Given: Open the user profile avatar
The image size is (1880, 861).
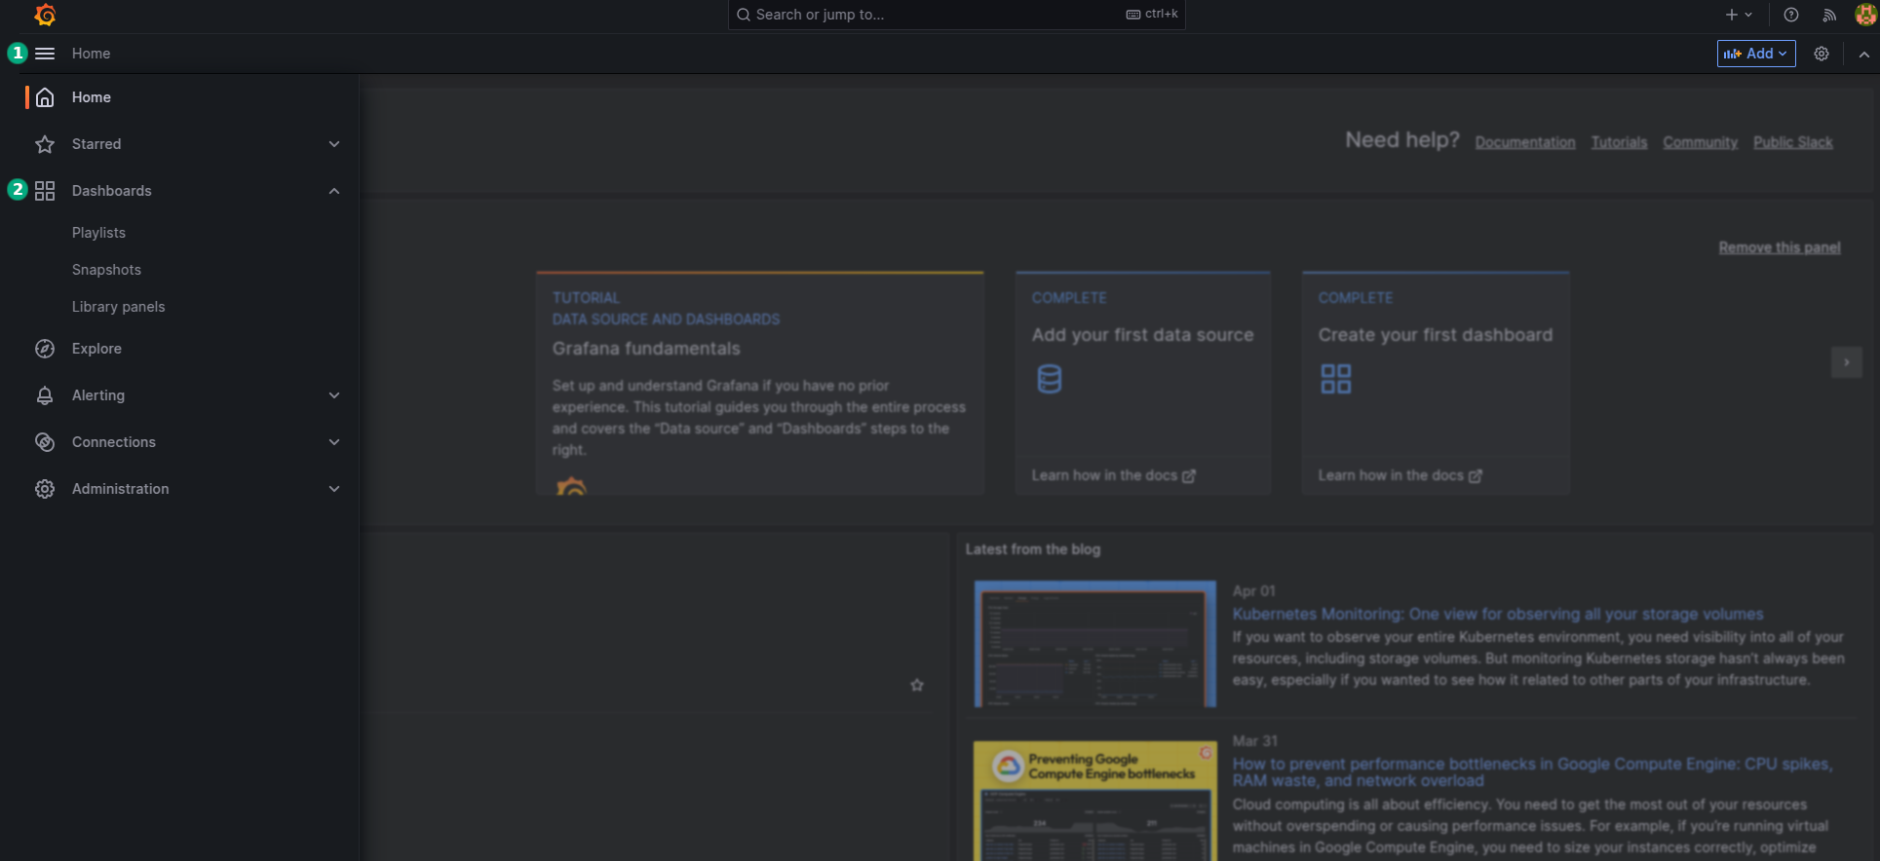Looking at the screenshot, I should (x=1865, y=15).
